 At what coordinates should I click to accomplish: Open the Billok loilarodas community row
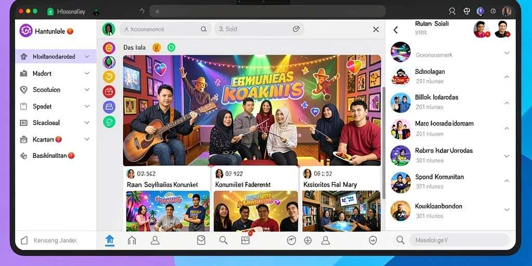(x=450, y=102)
